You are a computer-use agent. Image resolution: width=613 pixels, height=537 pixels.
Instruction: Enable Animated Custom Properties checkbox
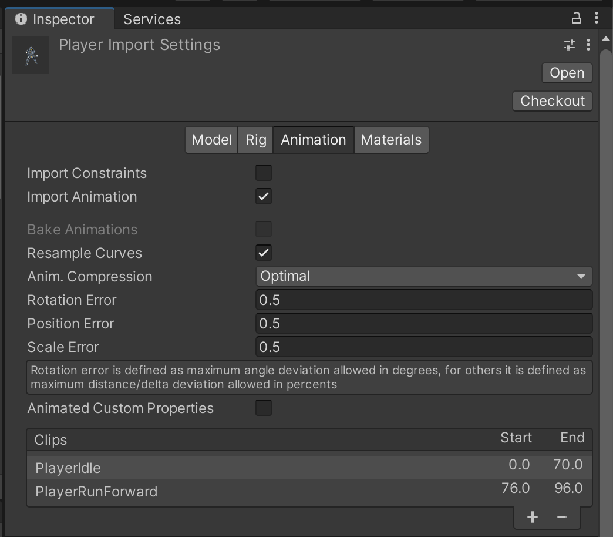264,408
